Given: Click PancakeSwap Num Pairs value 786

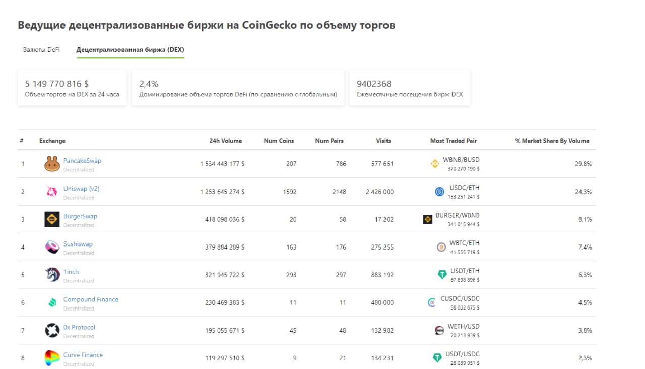Looking at the screenshot, I should (x=341, y=164).
